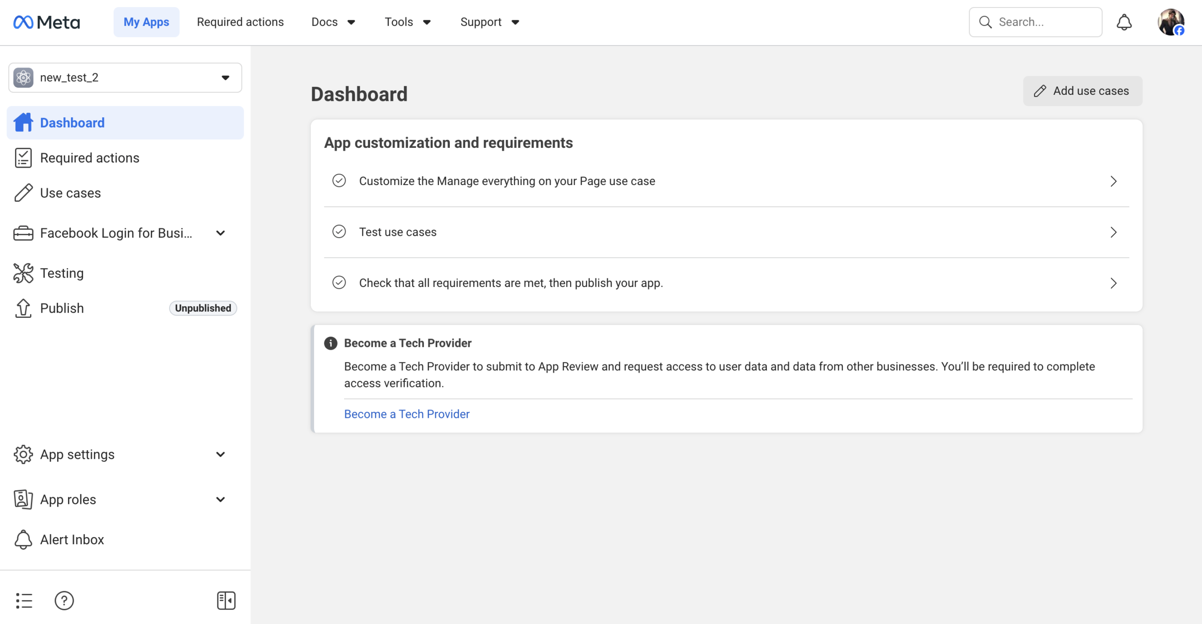The image size is (1202, 624).
Task: Click the Become a Tech Provider bold heading
Action: pos(408,343)
